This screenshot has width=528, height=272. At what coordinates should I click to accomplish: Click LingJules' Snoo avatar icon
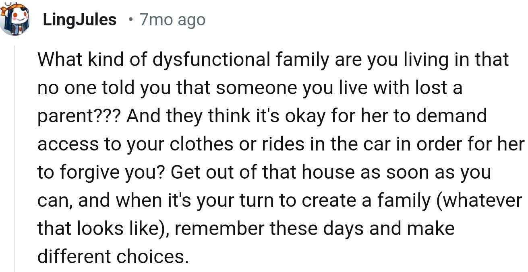(14, 19)
